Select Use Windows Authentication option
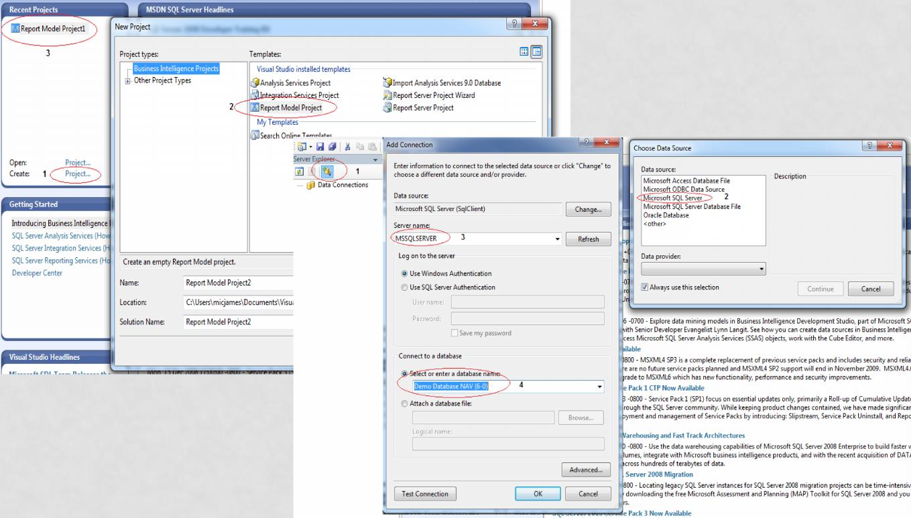Screen dimensions: 911x518 [x=404, y=273]
